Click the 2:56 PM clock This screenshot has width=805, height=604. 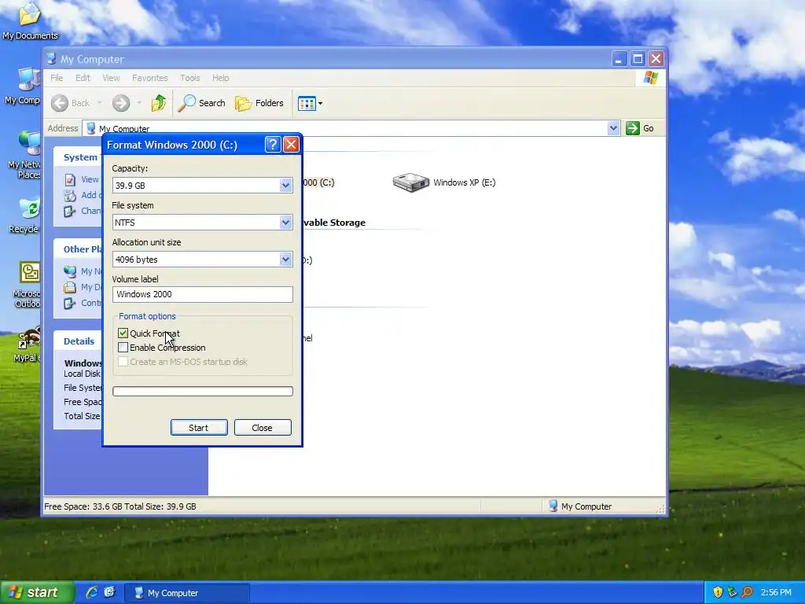click(776, 593)
